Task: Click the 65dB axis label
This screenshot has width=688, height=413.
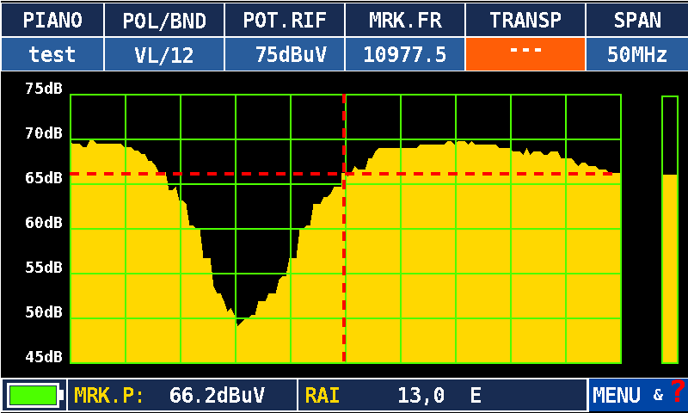Action: click(44, 178)
